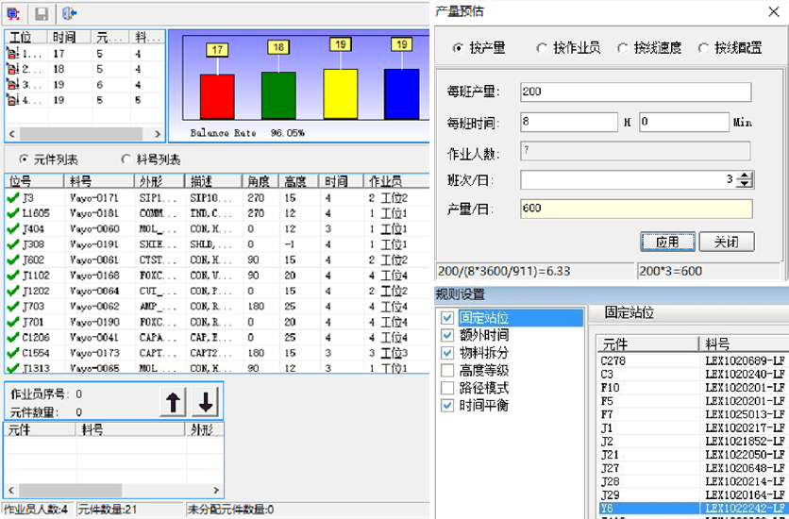The image size is (789, 519).
Task: Click the 每班产量 input field
Action: 634,92
